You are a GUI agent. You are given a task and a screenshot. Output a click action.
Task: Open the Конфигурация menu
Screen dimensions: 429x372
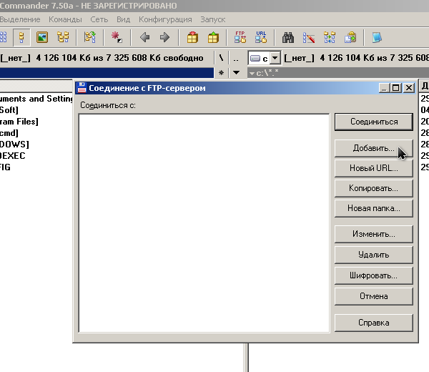tap(165, 19)
